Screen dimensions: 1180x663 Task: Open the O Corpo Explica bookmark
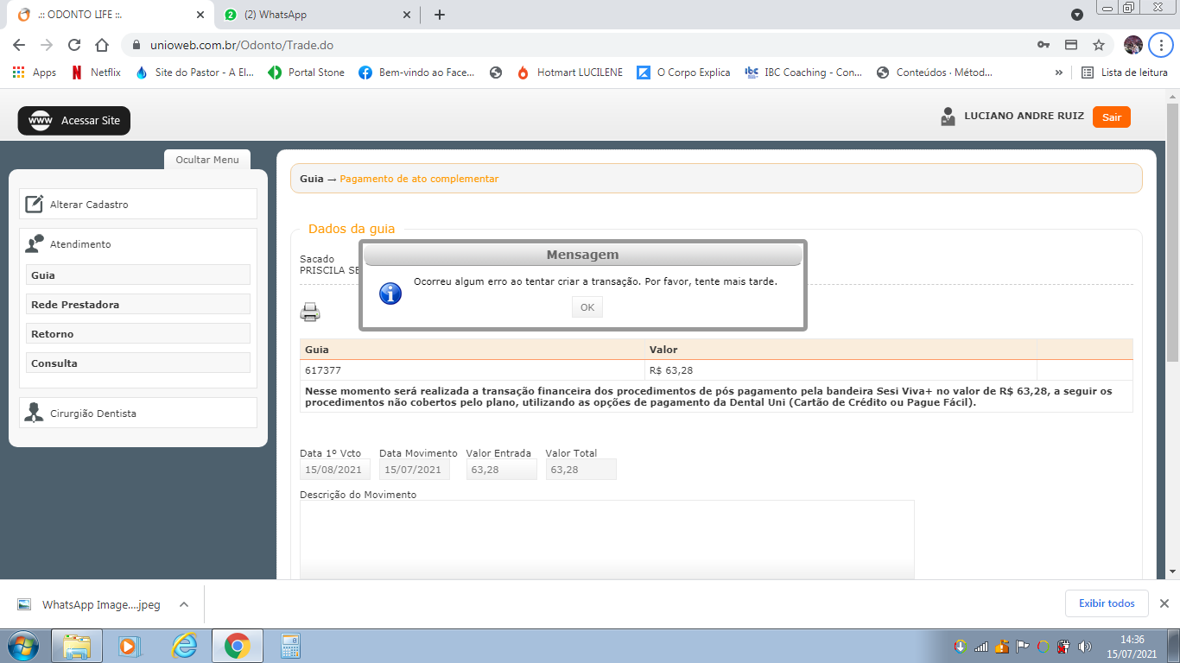tap(683, 73)
